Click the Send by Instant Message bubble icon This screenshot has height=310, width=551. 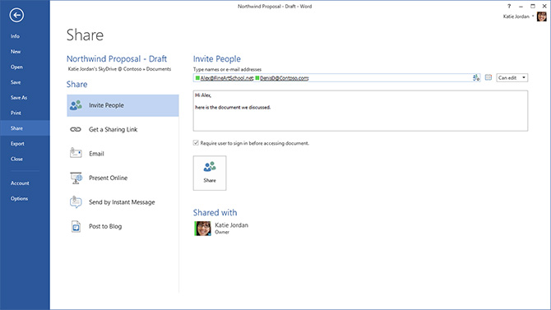pos(76,202)
